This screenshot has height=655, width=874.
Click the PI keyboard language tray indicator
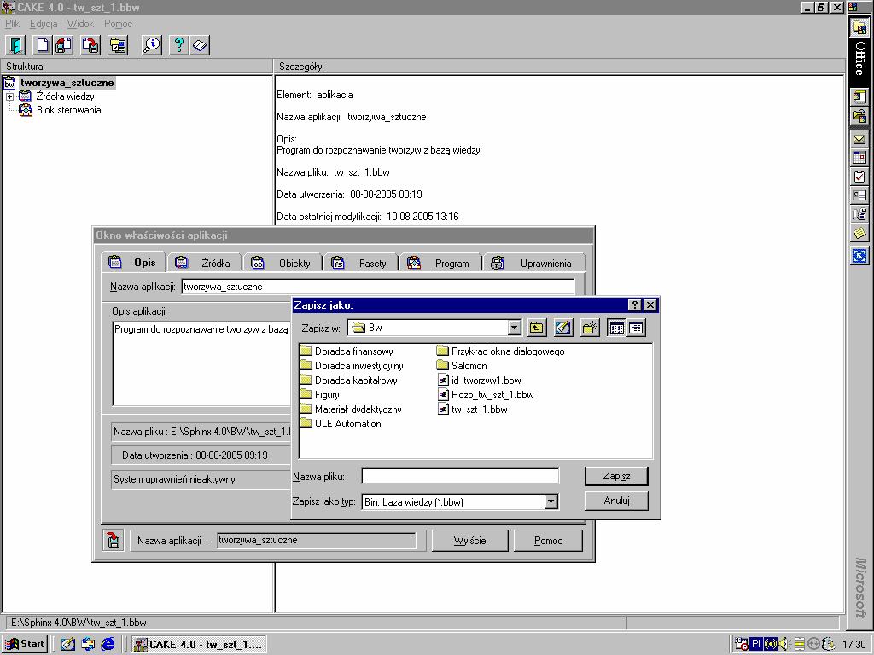[x=756, y=644]
